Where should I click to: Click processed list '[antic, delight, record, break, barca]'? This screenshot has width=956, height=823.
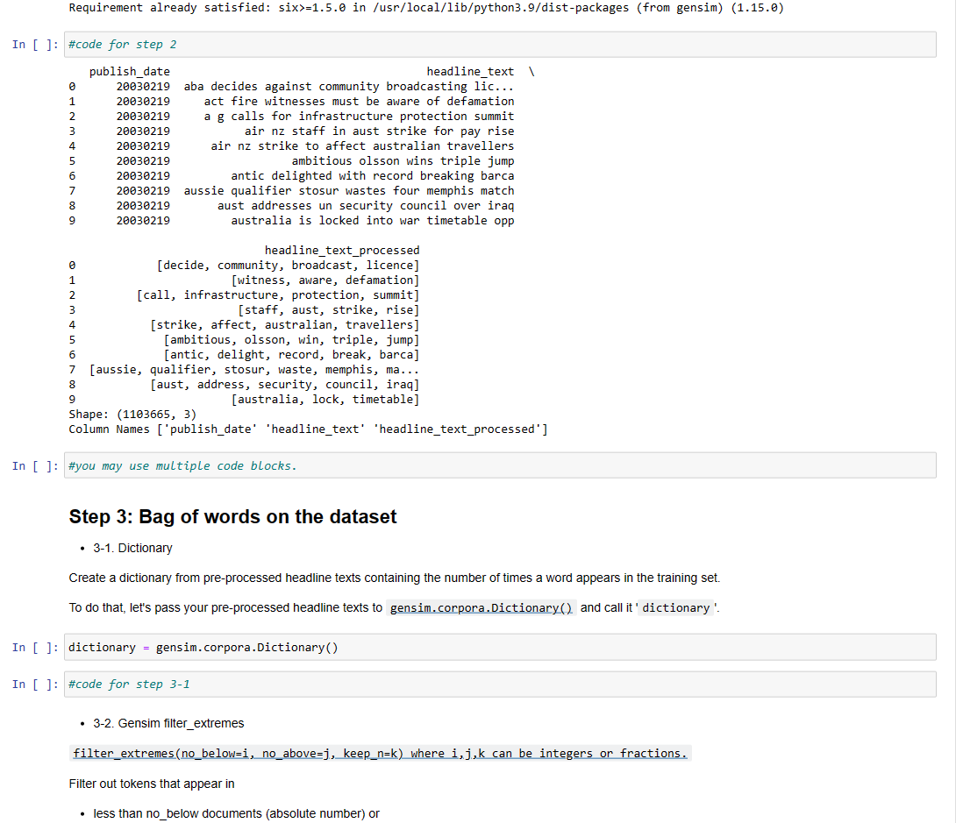click(291, 355)
